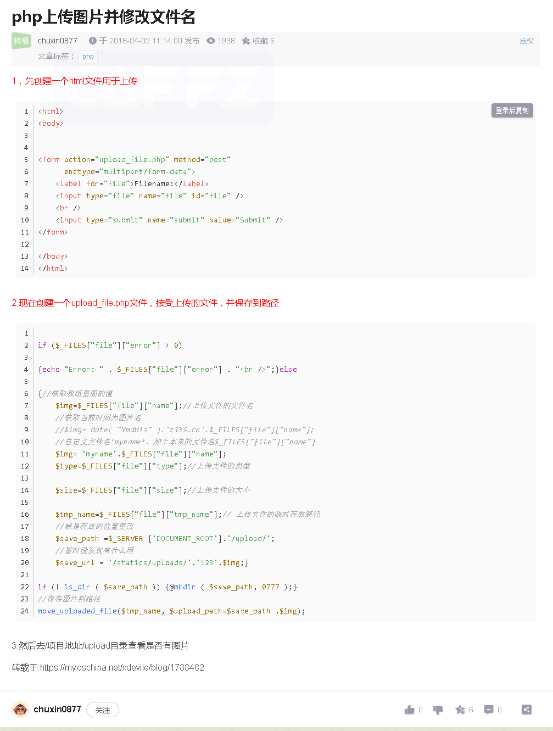Like the article with the thumbs-up icon
The height and width of the screenshot is (731, 553).
coord(409,710)
